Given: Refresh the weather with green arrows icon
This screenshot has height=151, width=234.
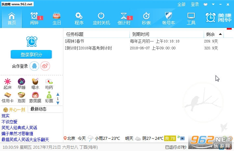Looking at the screenshot, I should [178, 137].
